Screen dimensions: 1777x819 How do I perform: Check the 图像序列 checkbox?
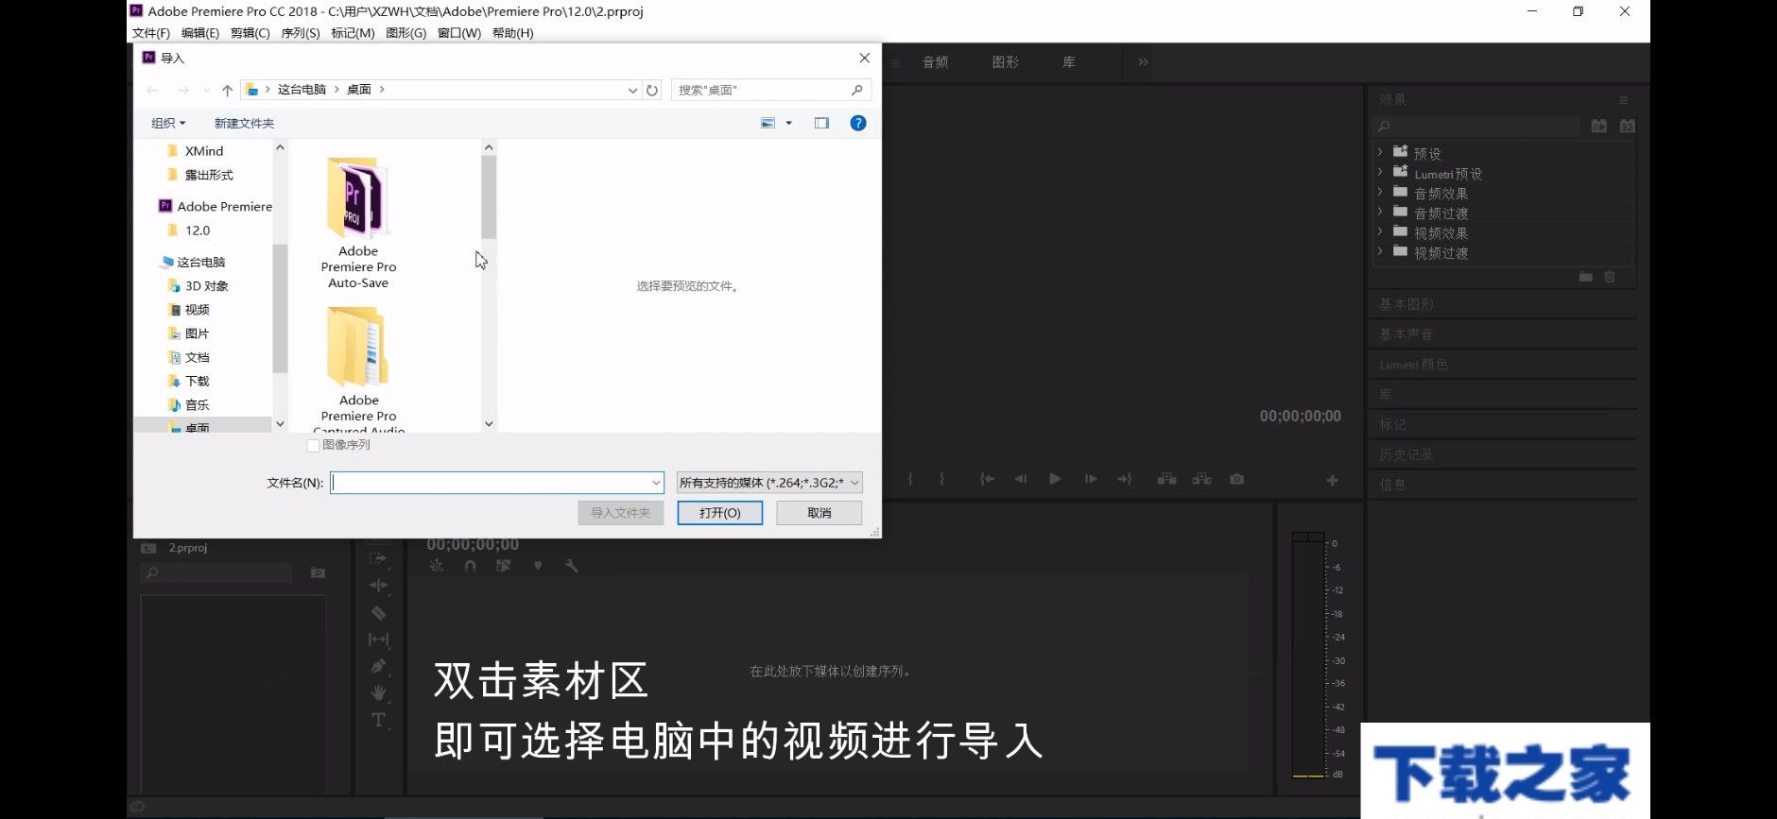pyautogui.click(x=313, y=445)
